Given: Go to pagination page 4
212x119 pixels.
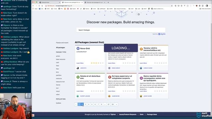Looking at the screenshot, I should 89,104.
